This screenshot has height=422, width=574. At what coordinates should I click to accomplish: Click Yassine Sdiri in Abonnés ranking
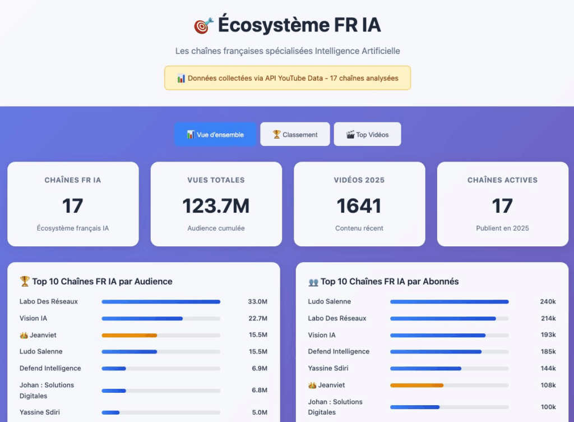coord(328,369)
